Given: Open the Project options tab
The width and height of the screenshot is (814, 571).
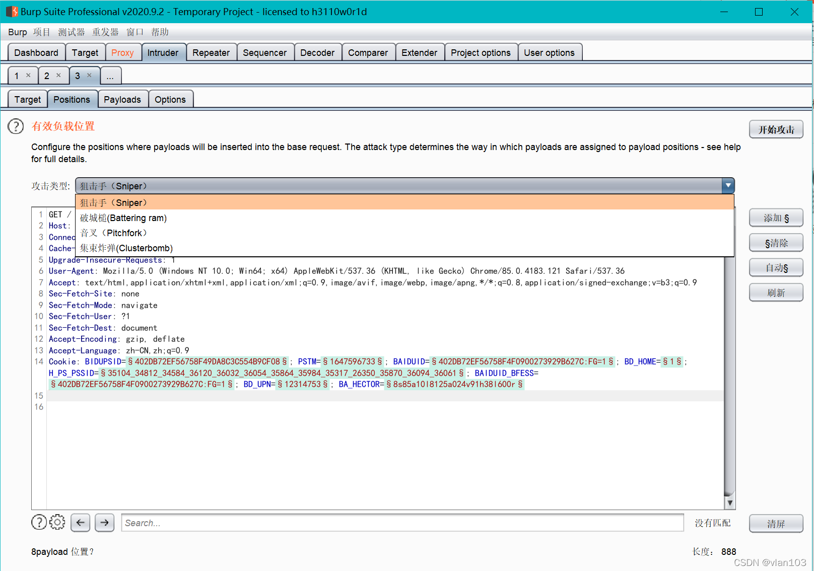Looking at the screenshot, I should [481, 52].
